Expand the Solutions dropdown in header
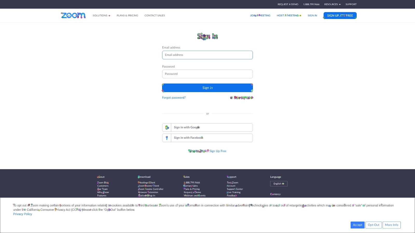 point(101,16)
